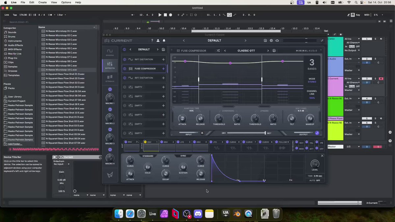This screenshot has width=395, height=222.
Task: Toggle the Key map mode switch
Action: [358, 15]
